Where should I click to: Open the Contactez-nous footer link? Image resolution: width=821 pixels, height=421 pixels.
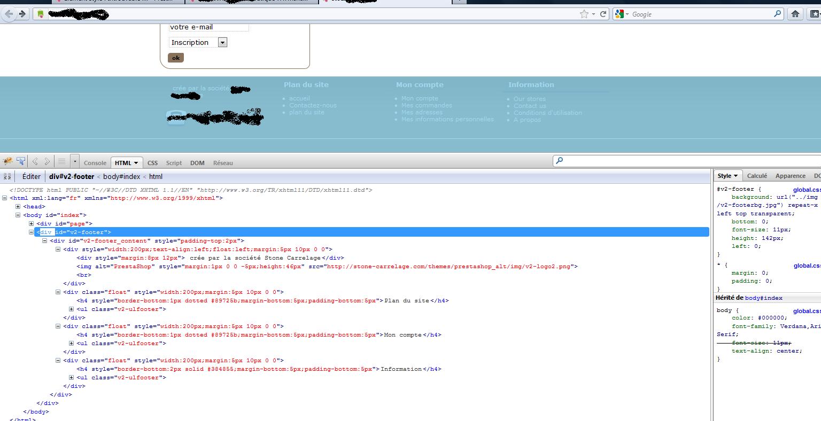(313, 105)
